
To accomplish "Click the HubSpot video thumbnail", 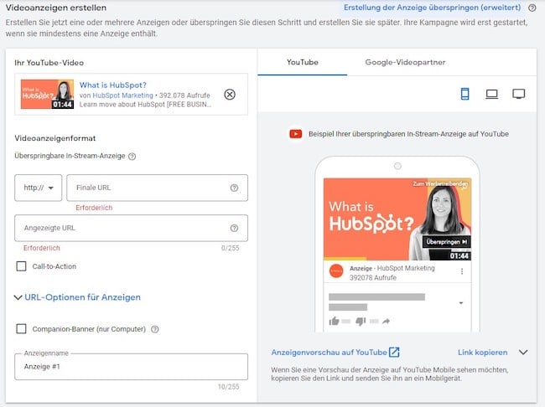I will pos(47,94).
